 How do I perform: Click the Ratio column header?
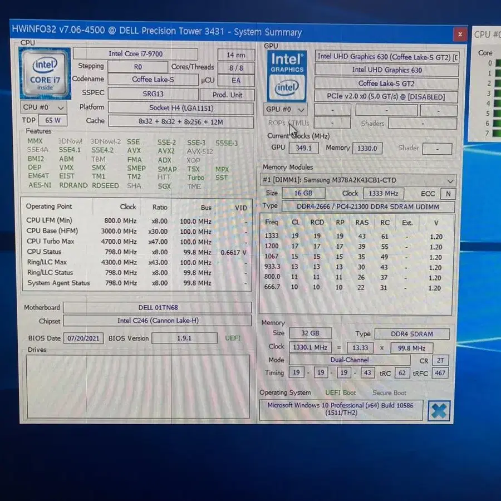(x=160, y=207)
